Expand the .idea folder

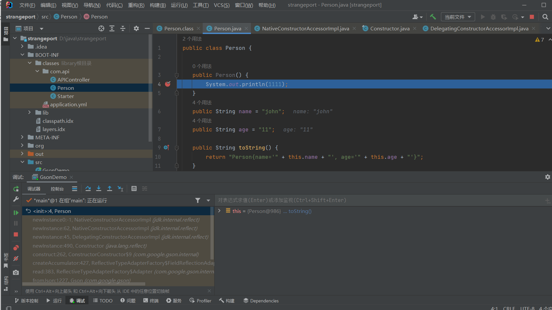22,47
